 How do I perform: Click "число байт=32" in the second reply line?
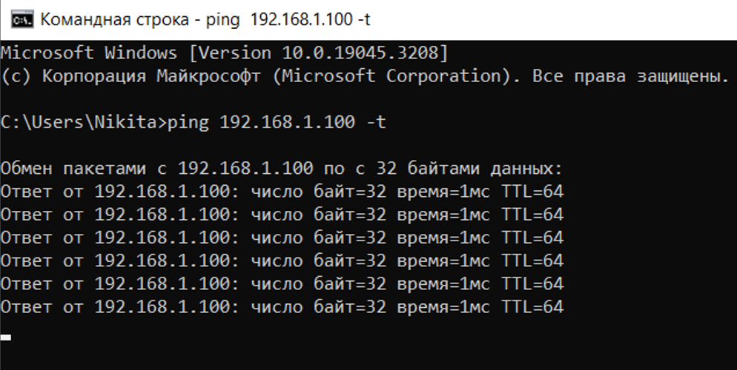tap(318, 215)
